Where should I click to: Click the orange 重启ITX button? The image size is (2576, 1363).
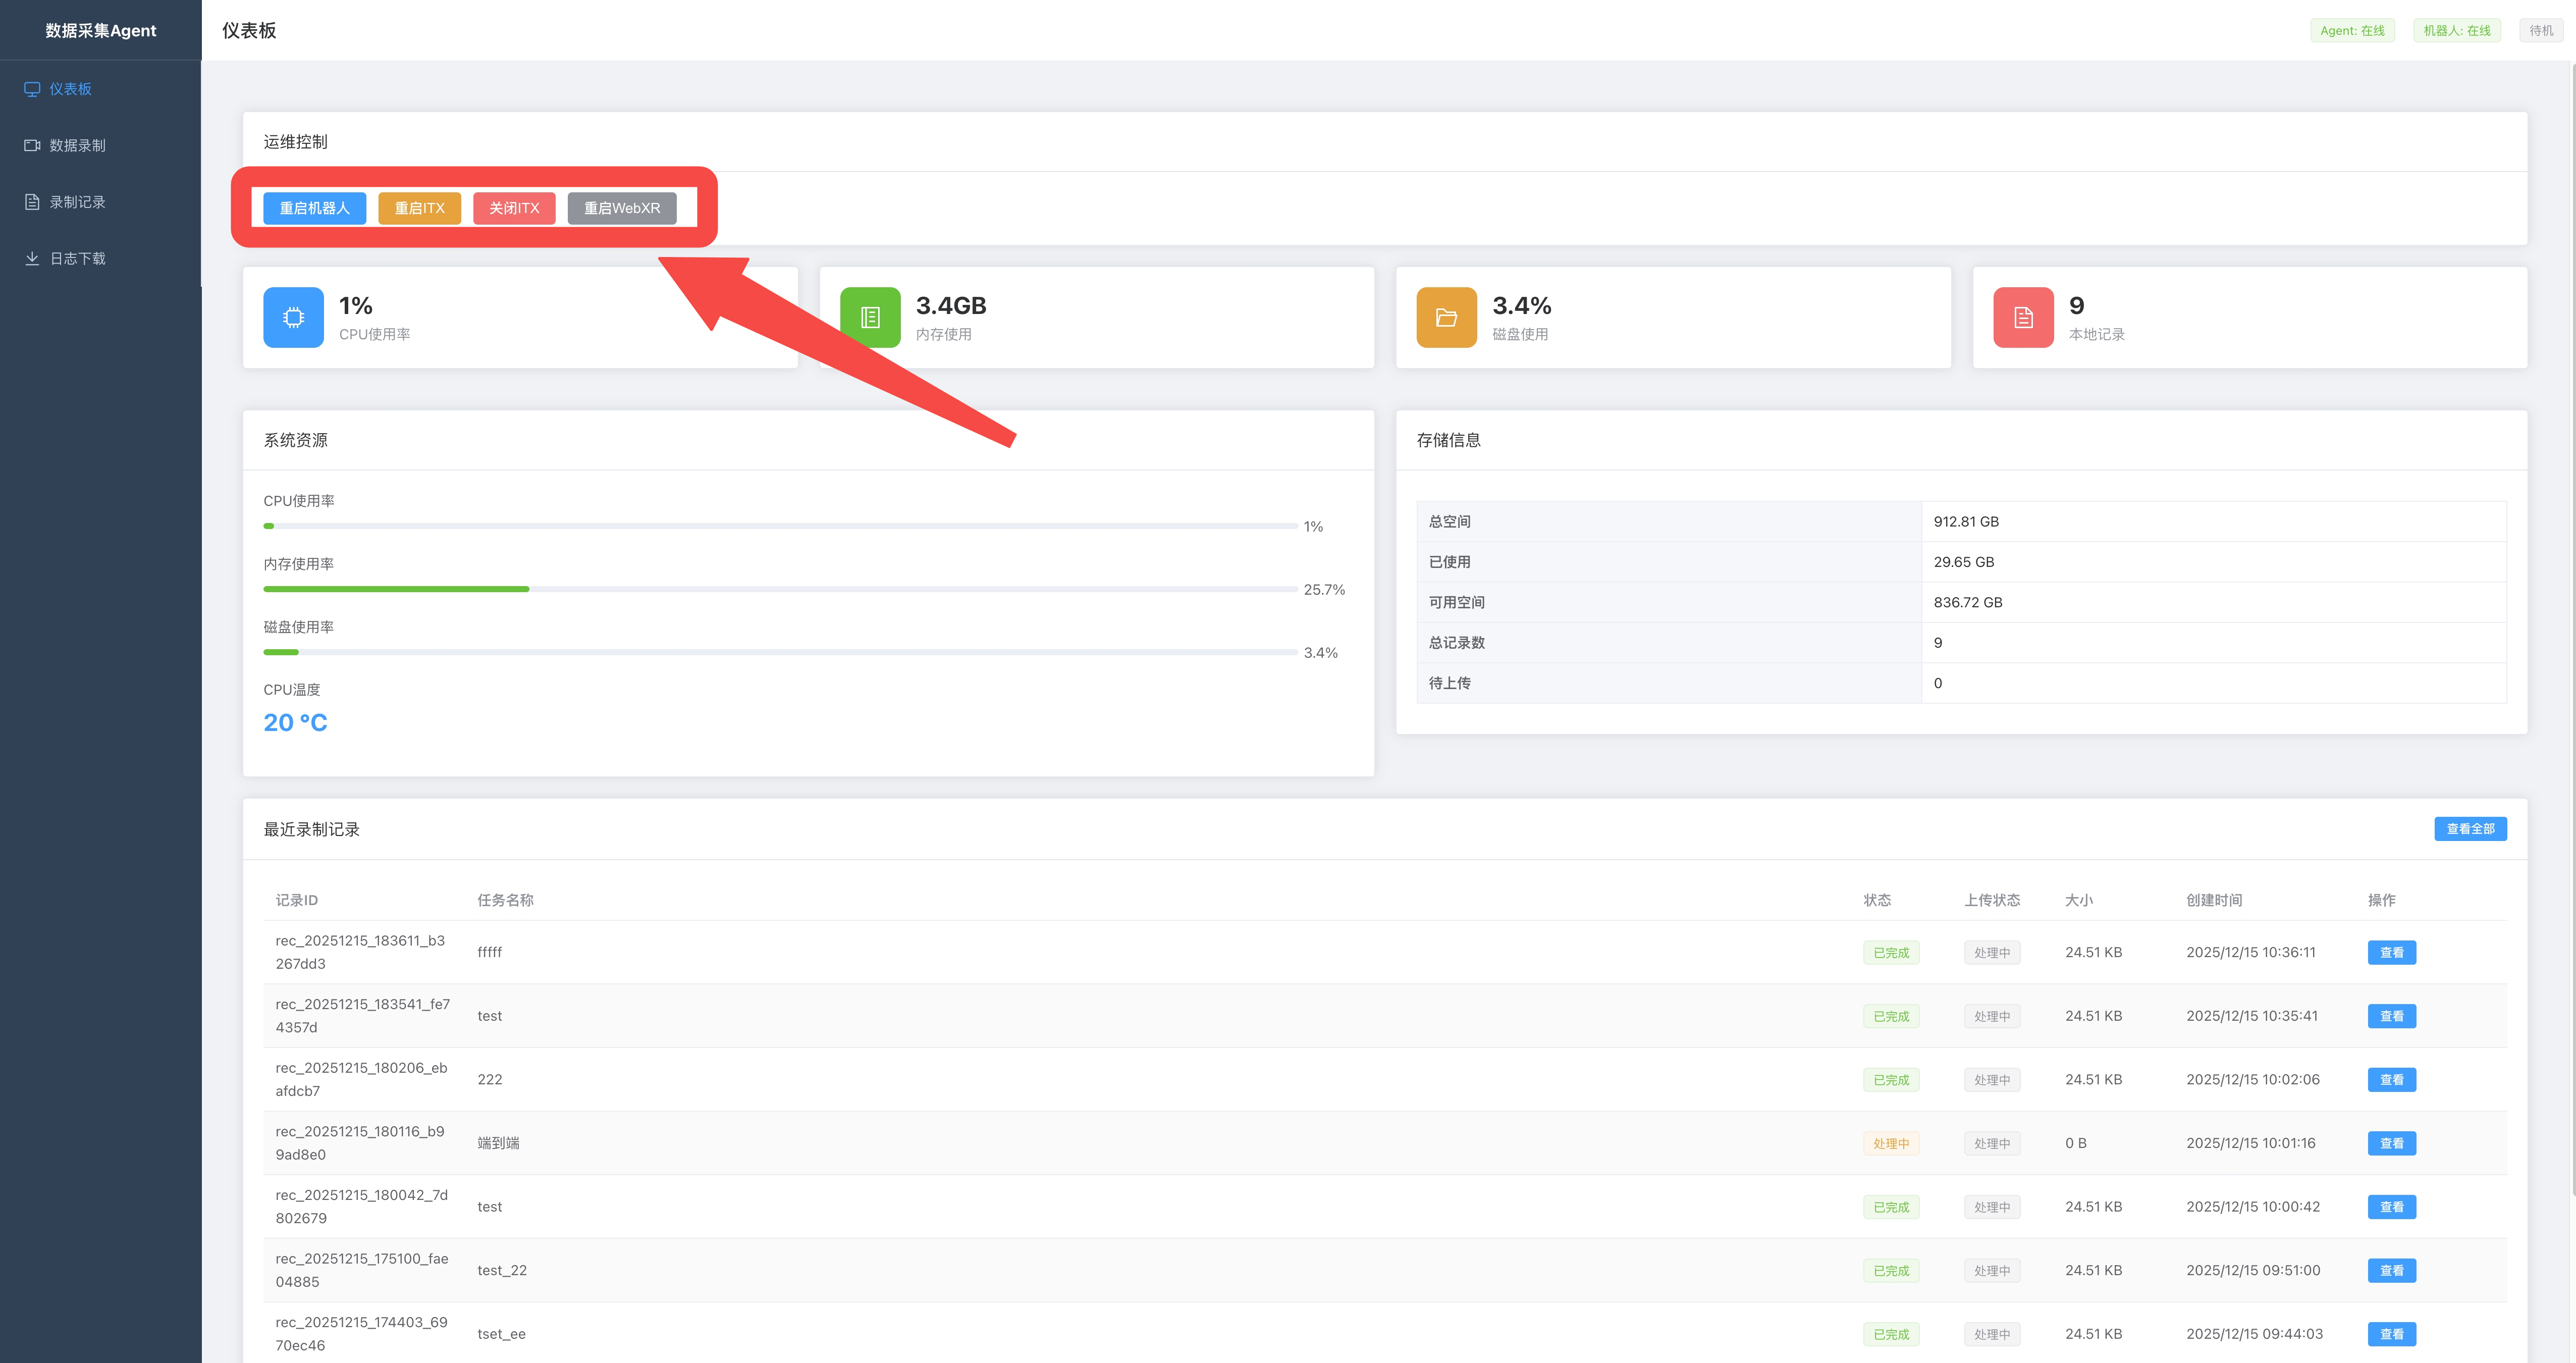pos(419,208)
